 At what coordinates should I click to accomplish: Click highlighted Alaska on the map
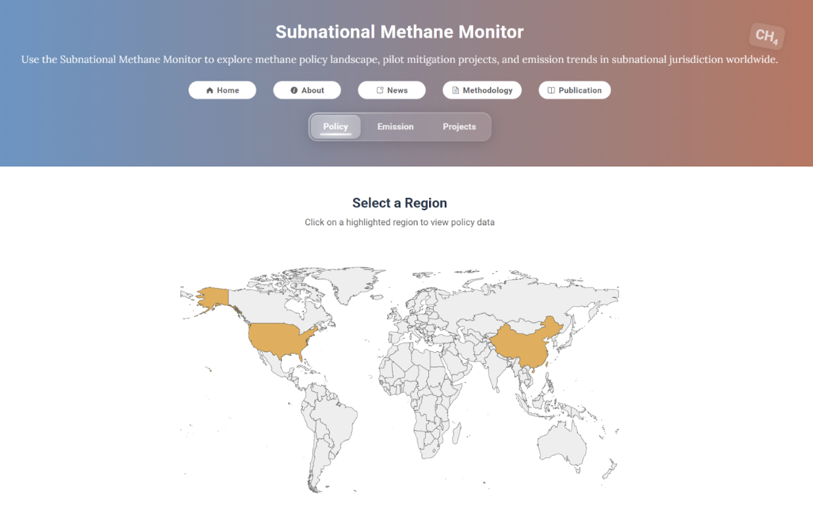(x=213, y=297)
